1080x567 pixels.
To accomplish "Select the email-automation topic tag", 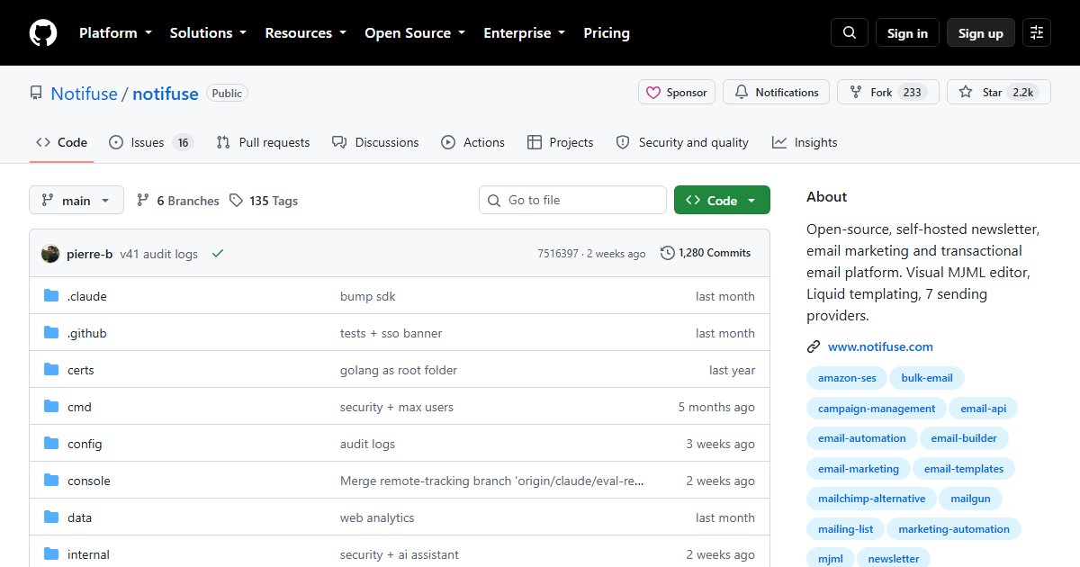I will coord(862,438).
